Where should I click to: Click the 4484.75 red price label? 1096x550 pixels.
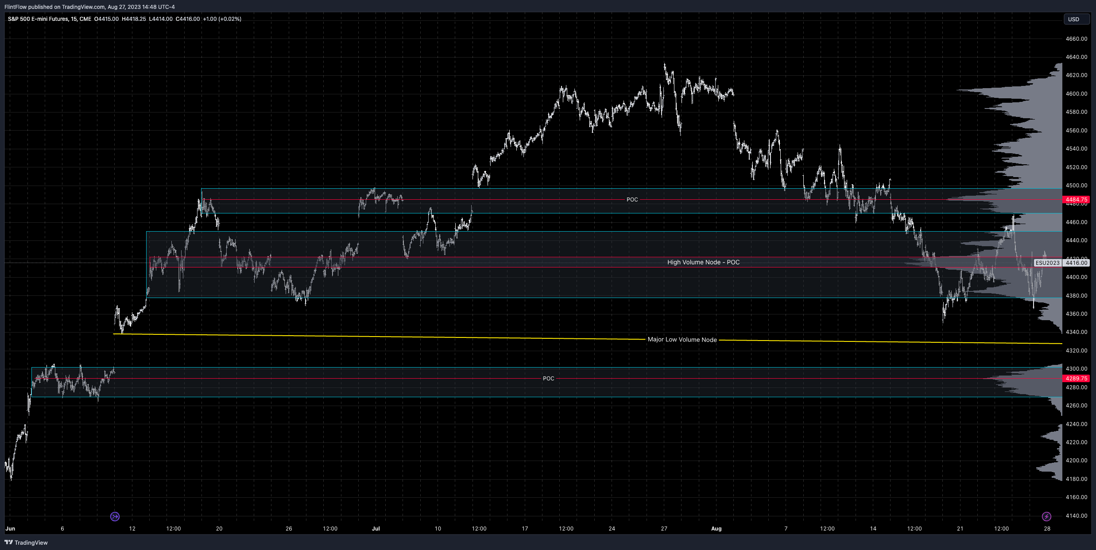coord(1076,200)
